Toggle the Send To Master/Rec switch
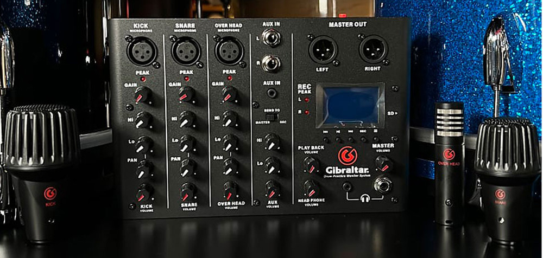This screenshot has width=543, height=258. 272,117
